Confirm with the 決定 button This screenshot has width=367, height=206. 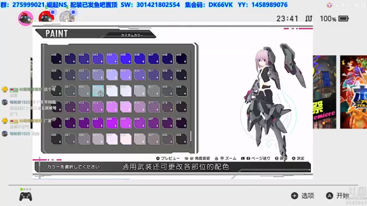(x=298, y=158)
